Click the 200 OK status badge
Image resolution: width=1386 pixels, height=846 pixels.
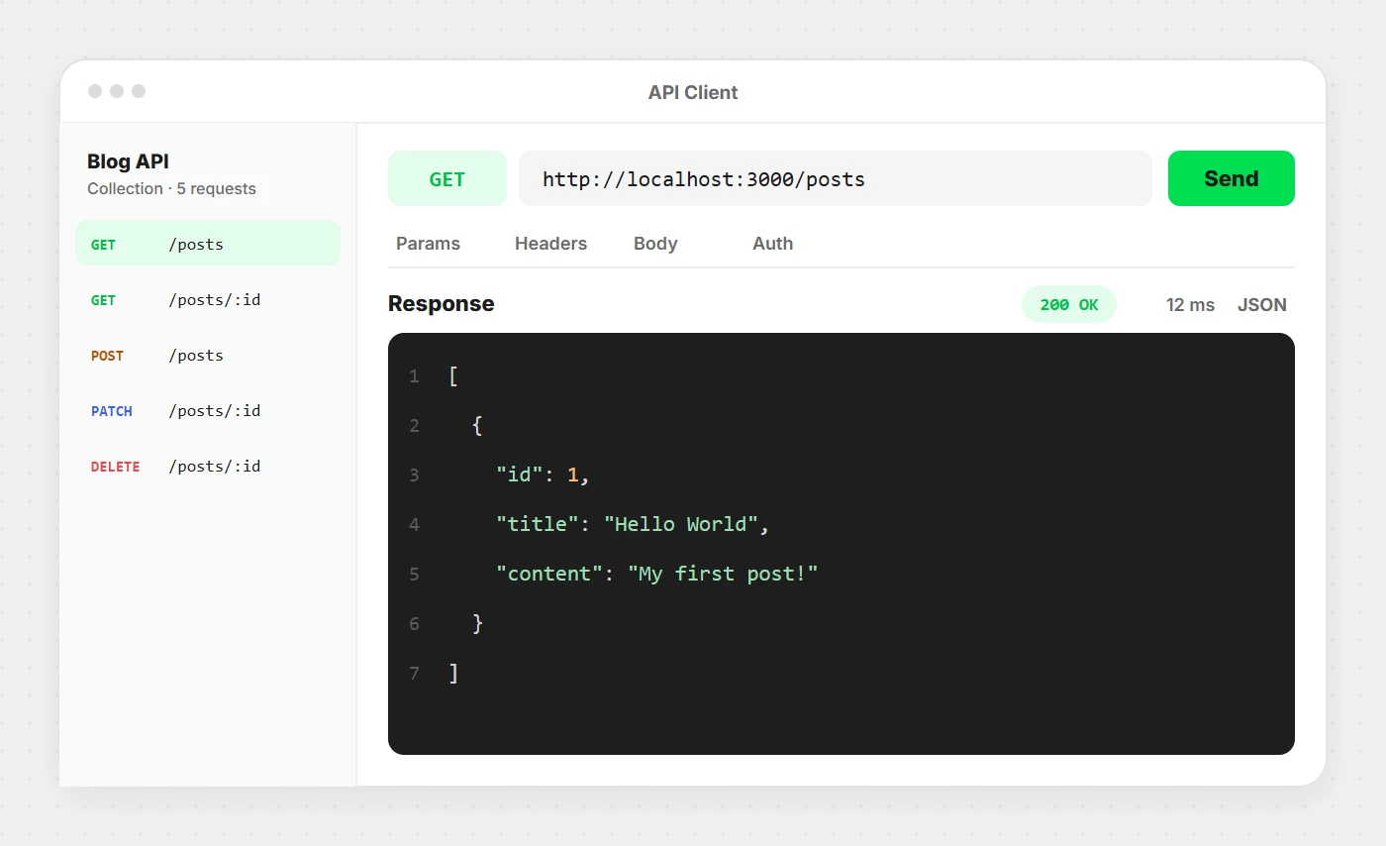click(x=1069, y=304)
